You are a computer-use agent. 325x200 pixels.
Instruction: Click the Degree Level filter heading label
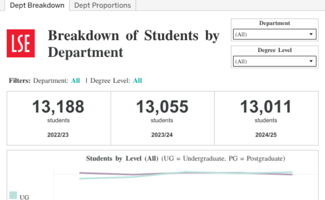point(274,50)
